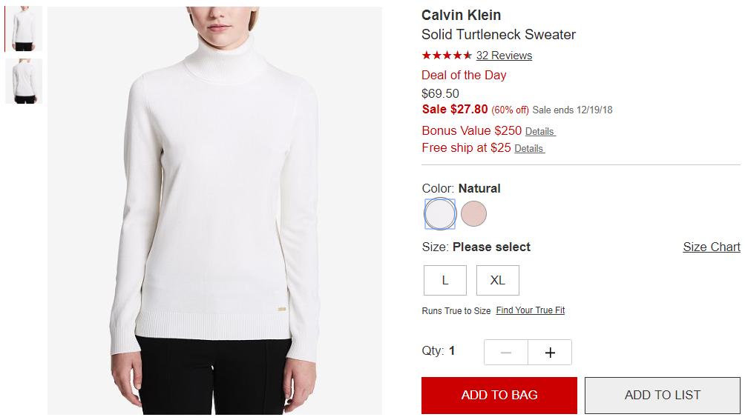This screenshot has height=420, width=745.
Task: Open Bonus Value $250 Details link
Action: [539, 131]
